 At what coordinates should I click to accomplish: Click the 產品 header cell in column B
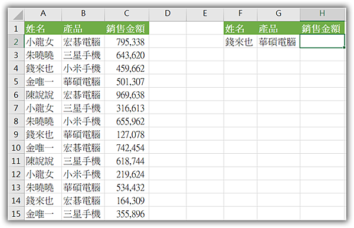point(83,28)
